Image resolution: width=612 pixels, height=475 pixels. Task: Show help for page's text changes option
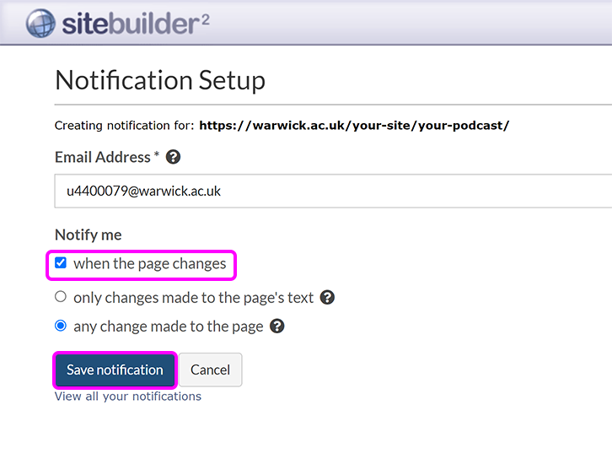coord(328,297)
